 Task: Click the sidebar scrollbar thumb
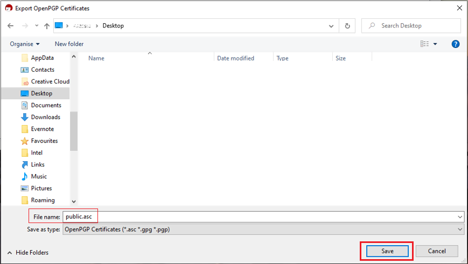[74, 131]
